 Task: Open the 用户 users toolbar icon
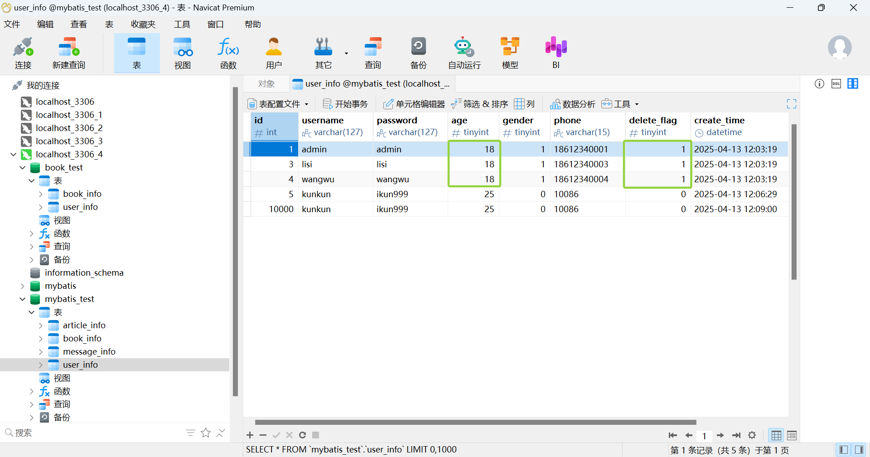274,53
